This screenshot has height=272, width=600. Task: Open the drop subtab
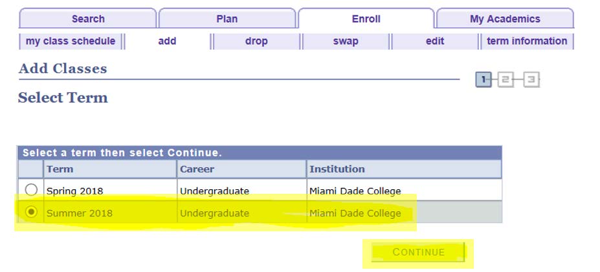[256, 41]
